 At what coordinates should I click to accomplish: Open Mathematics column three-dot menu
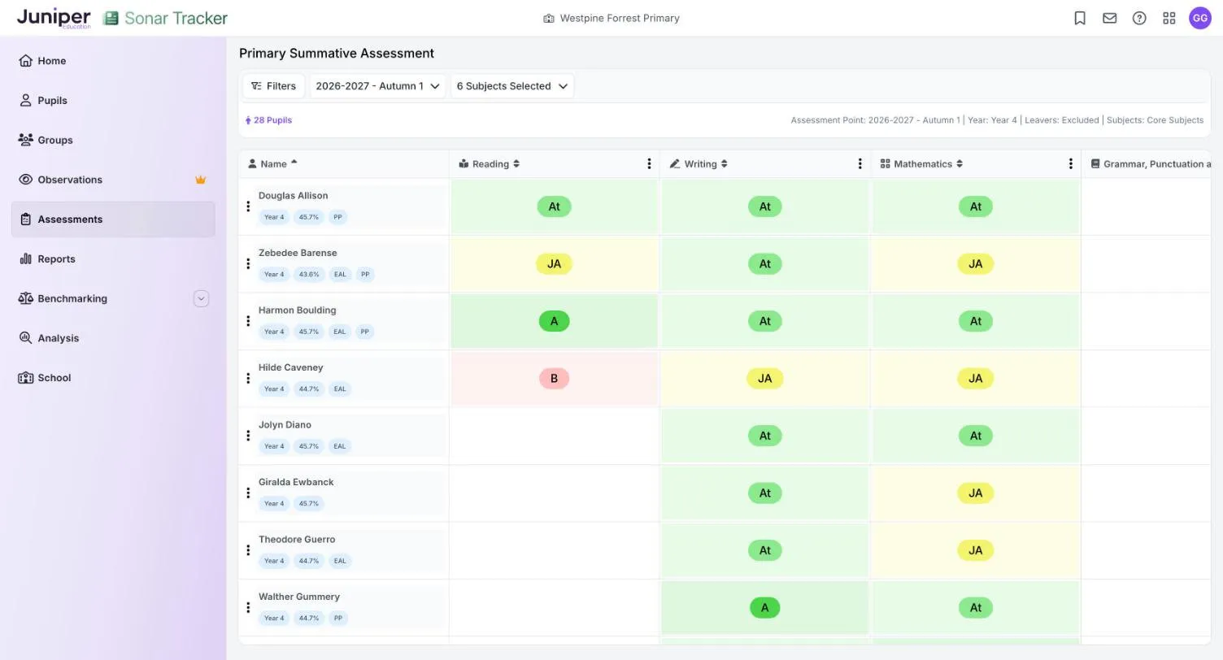point(1070,164)
